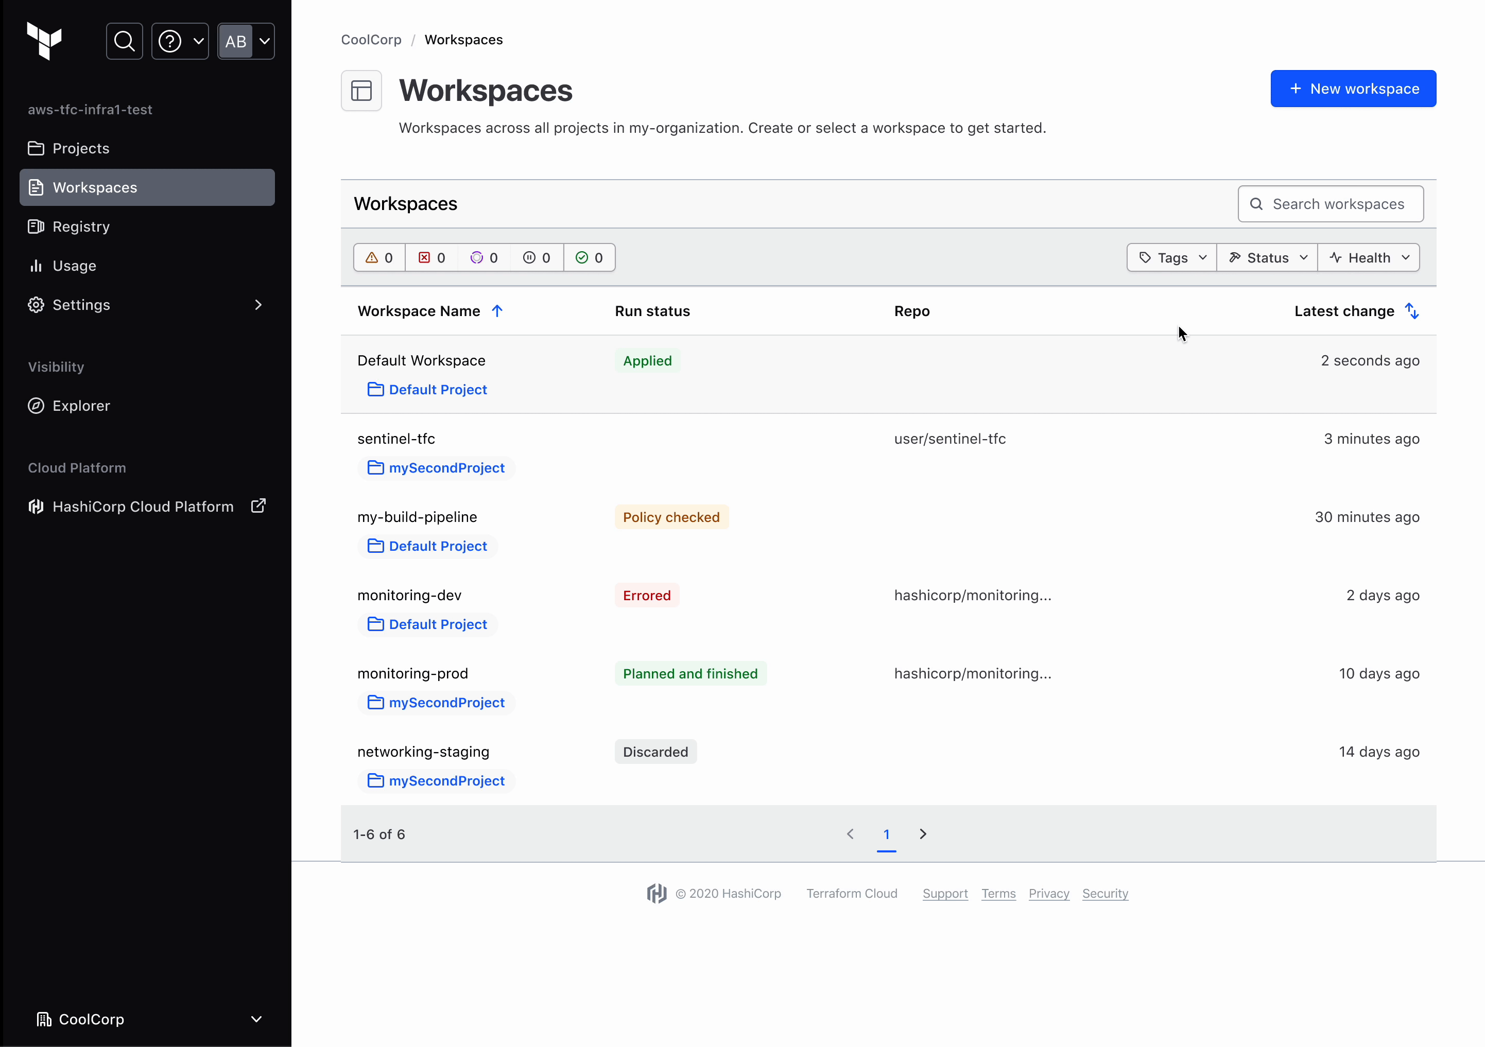The height and width of the screenshot is (1047, 1485).
Task: Toggle the purple running status filter
Action: click(x=485, y=257)
